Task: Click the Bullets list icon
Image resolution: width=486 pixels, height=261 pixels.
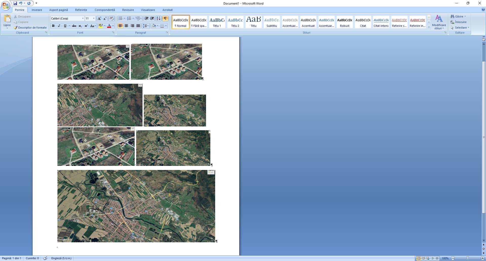Action: (x=120, y=18)
